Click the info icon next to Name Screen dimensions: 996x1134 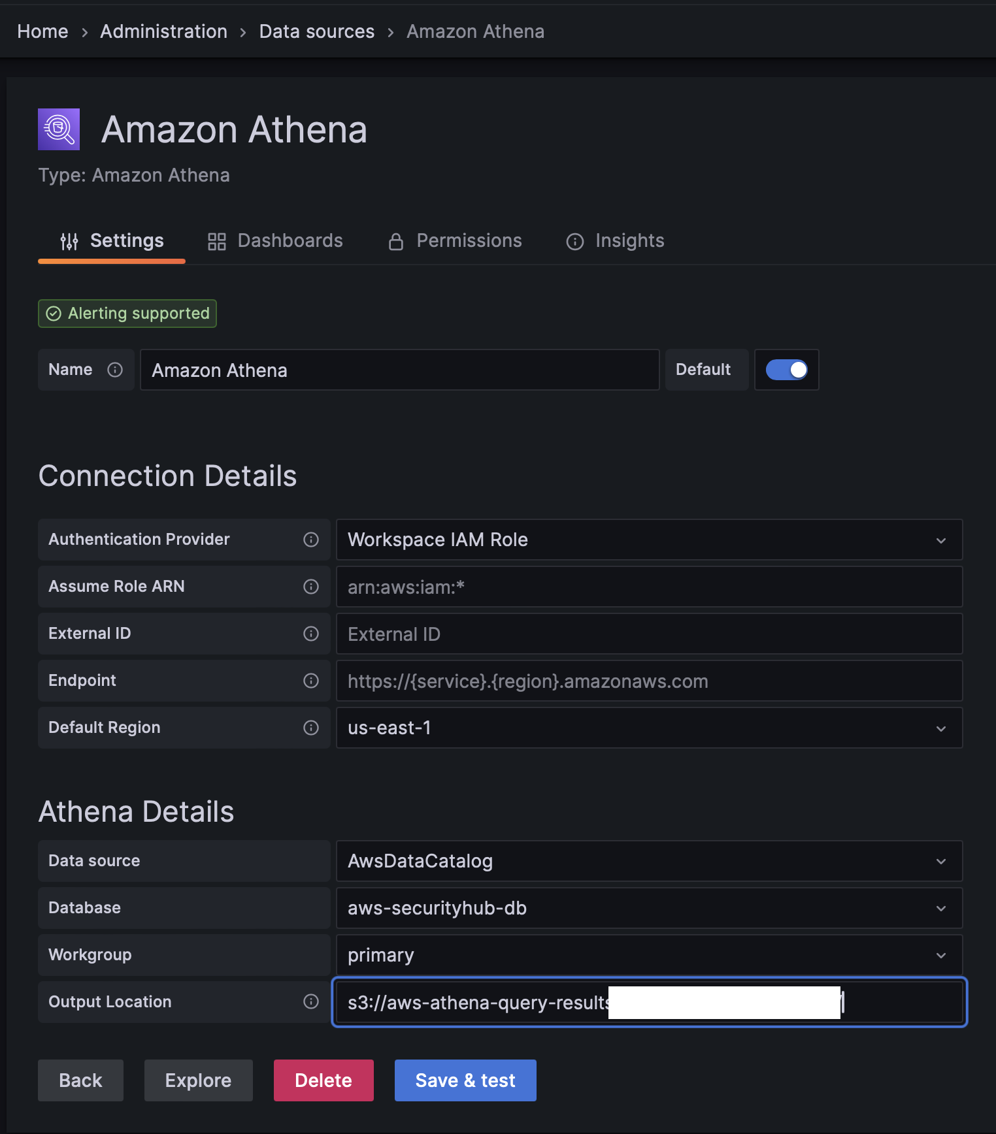point(115,370)
